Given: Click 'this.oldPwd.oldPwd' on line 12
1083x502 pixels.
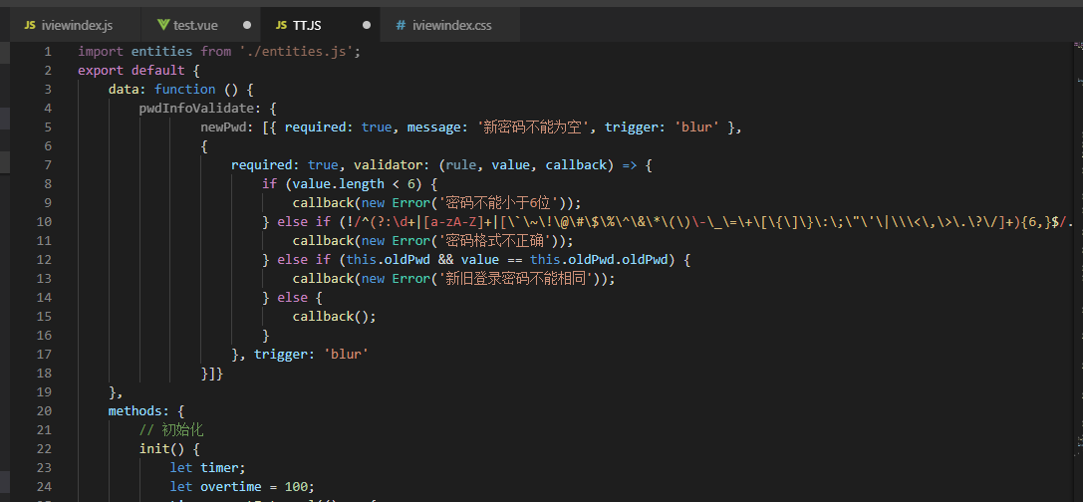Looking at the screenshot, I should point(603,260).
